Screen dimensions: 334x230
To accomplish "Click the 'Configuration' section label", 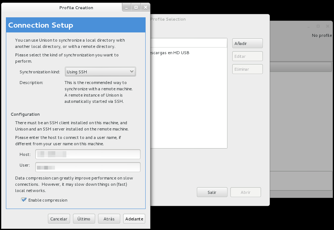I will click(25, 114).
